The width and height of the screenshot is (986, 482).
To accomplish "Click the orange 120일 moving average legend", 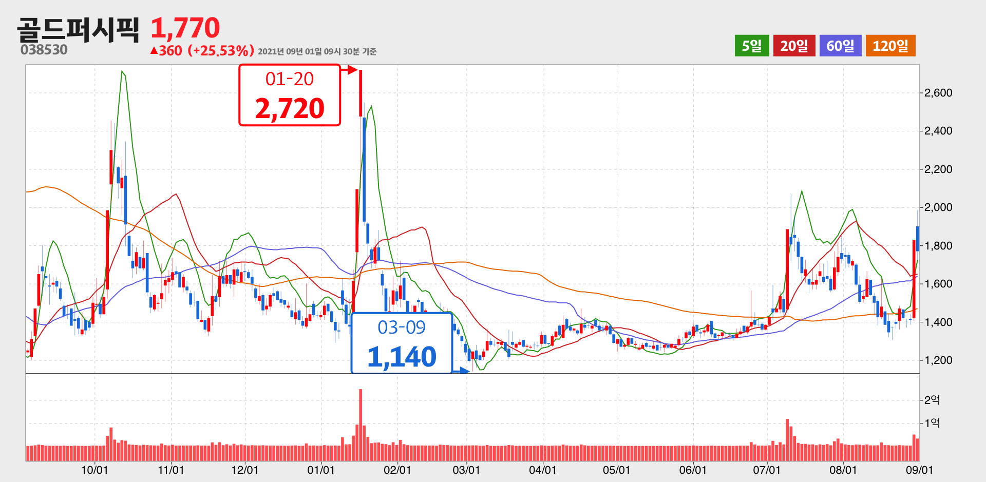I will 890,46.
